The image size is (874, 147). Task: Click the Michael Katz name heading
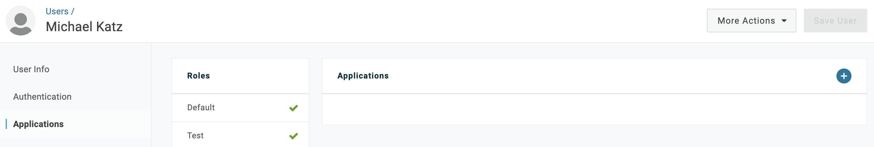pos(84,27)
